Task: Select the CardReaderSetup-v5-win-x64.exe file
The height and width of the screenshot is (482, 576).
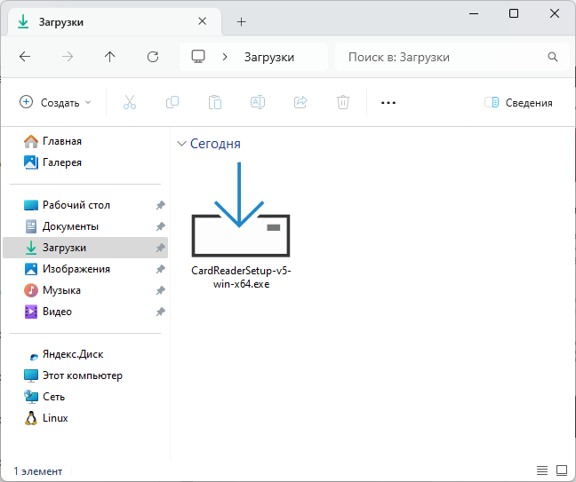Action: 240,231
